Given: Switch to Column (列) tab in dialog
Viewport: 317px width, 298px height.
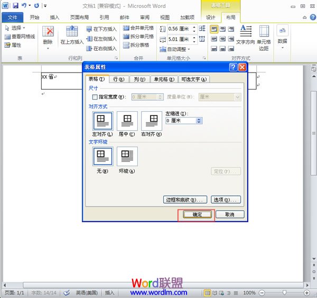Looking at the screenshot, I should point(139,79).
